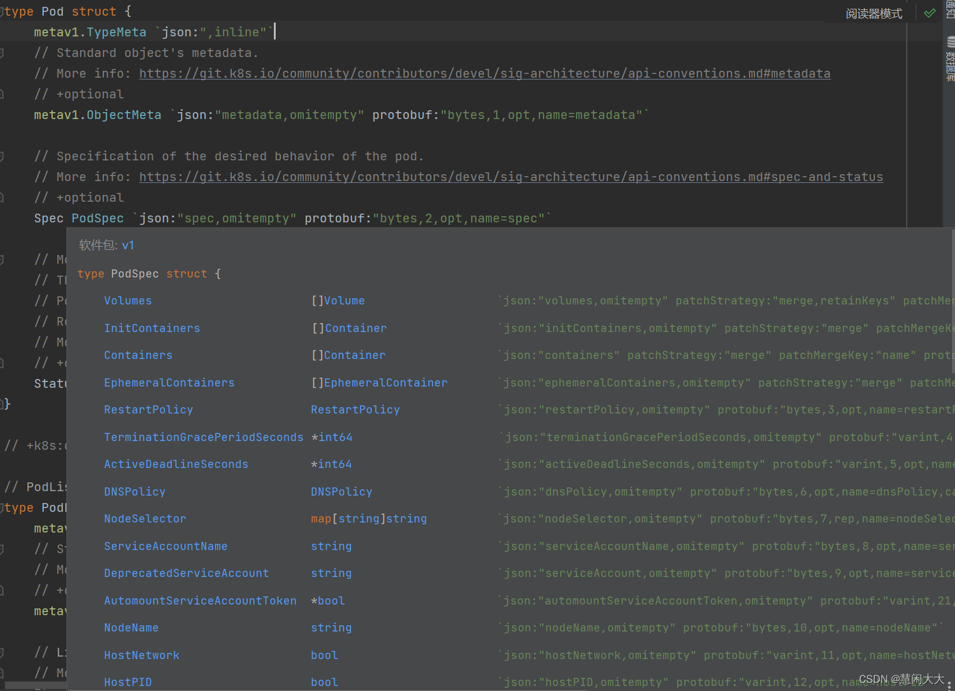Click the green checkmark inspection icon
This screenshot has width=955, height=691.
(930, 13)
